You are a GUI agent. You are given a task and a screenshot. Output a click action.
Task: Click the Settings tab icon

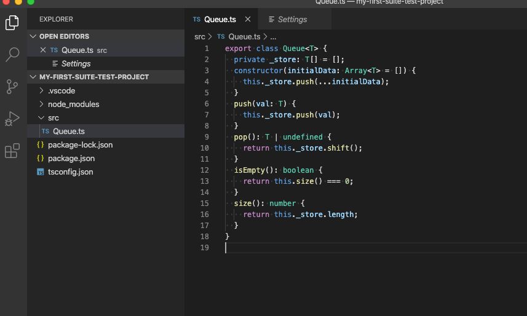(272, 20)
